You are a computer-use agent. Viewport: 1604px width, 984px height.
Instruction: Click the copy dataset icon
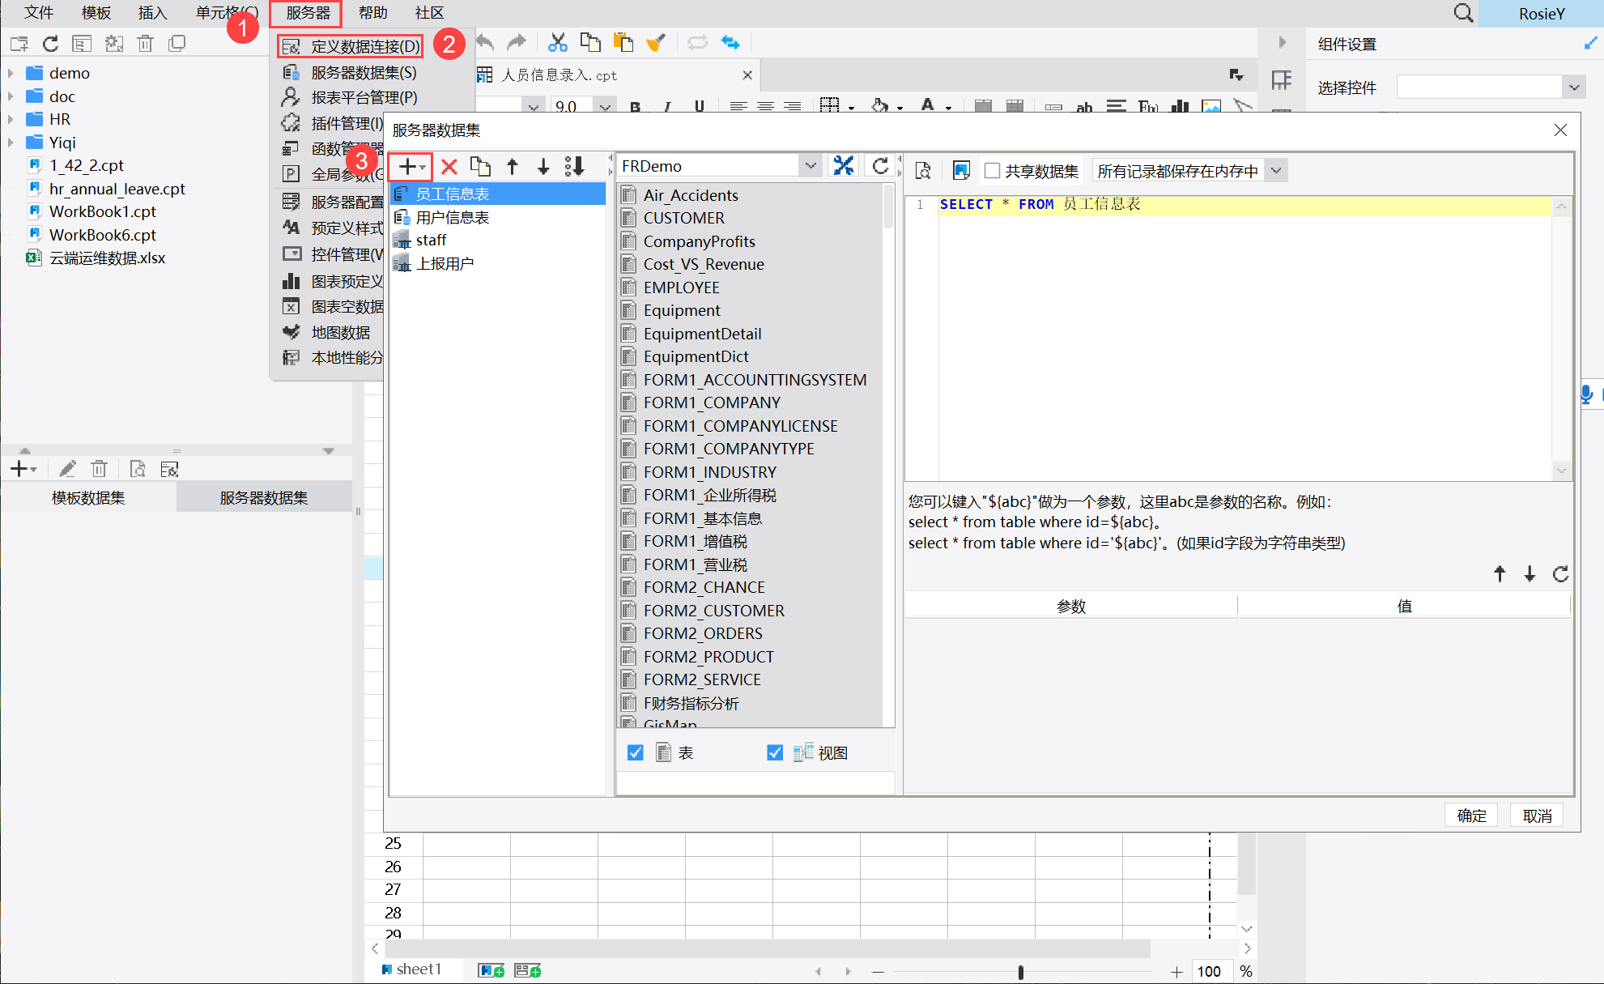point(480,167)
